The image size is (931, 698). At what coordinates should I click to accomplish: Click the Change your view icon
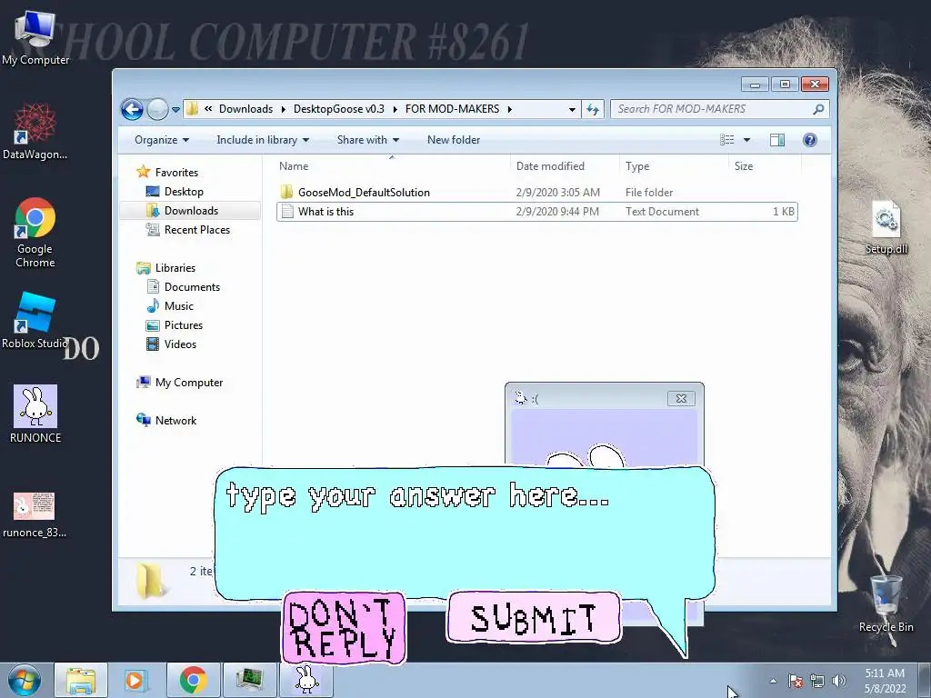coord(726,140)
